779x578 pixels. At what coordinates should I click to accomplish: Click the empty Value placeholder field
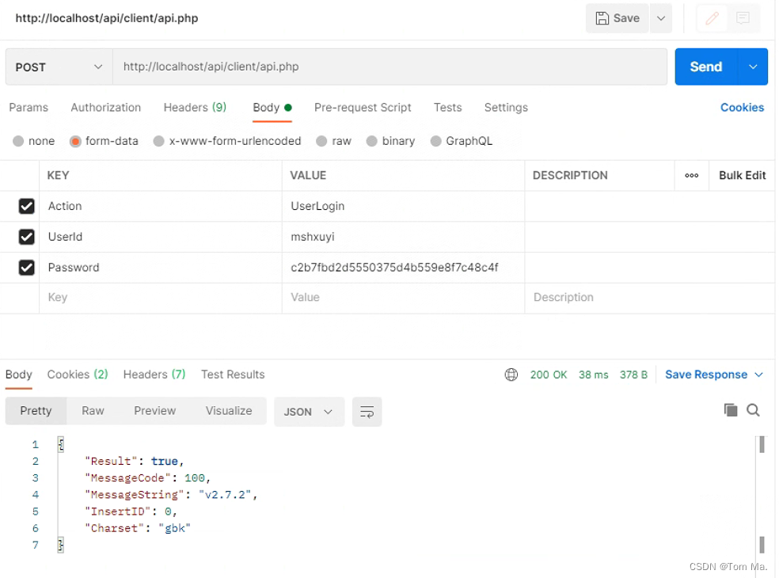(x=403, y=298)
